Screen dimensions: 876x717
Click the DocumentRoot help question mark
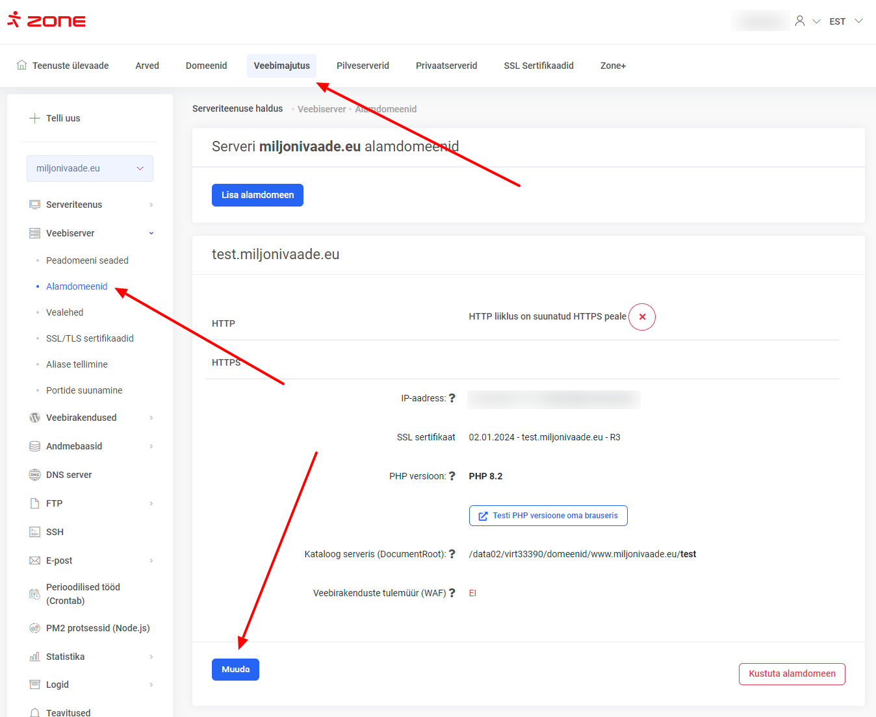[x=452, y=554]
